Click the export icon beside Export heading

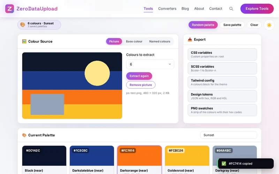[x=190, y=39]
